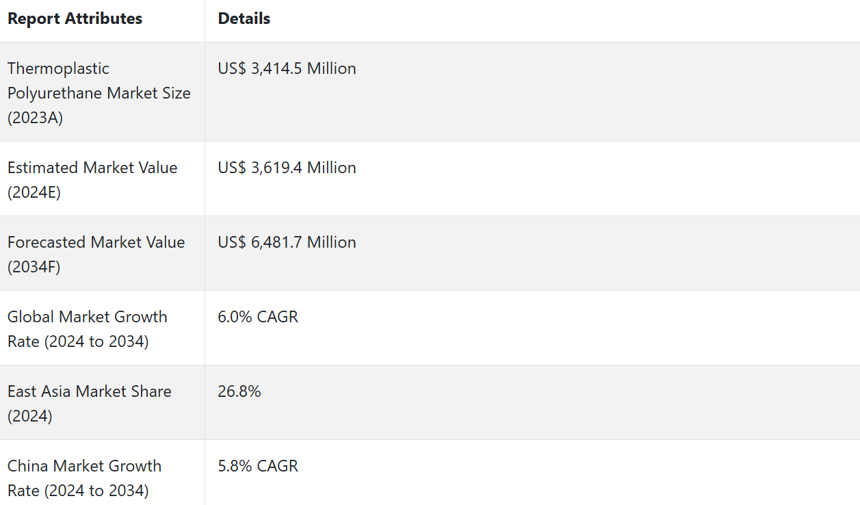This screenshot has width=860, height=505.
Task: Click the US$ 3,414.5 Million value
Action: 287,68
